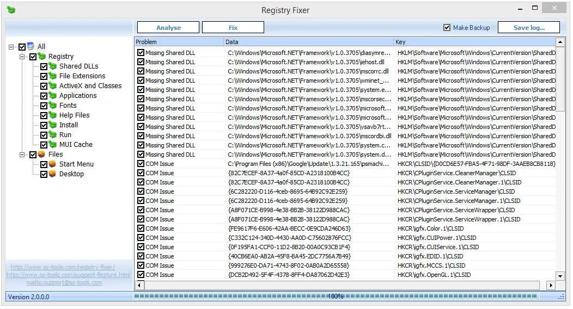Select the Help Files tree label
Viewport: 573px width, 309px height.
click(x=74, y=115)
